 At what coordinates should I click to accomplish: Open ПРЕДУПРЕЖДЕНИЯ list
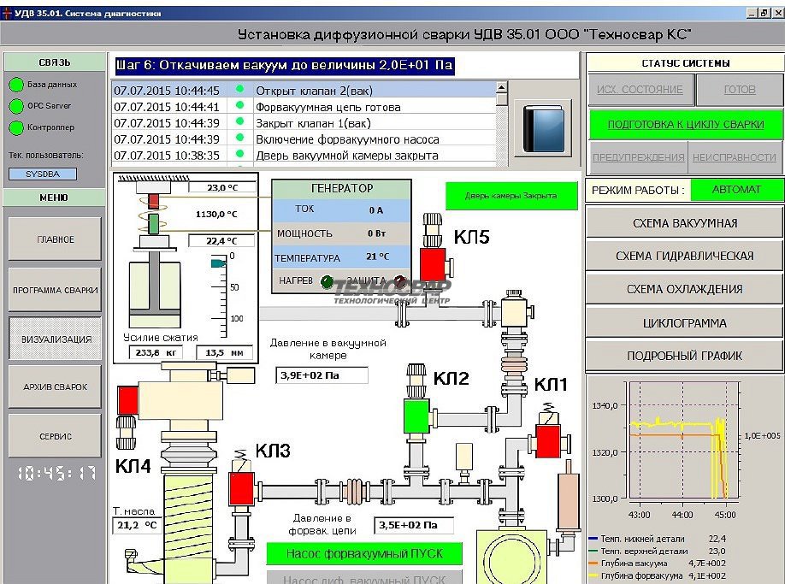638,157
